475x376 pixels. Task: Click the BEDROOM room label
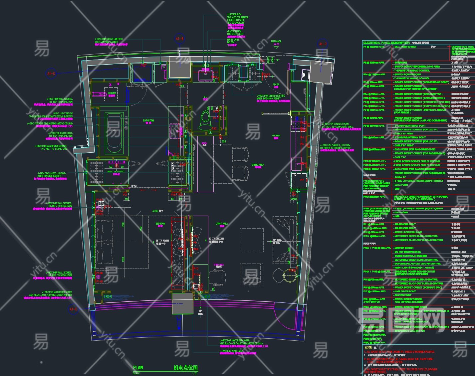coord(160,224)
